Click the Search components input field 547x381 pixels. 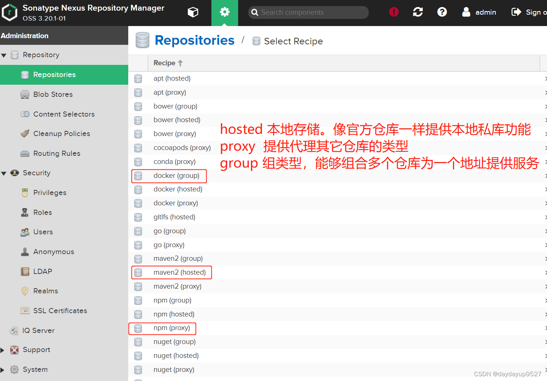point(308,12)
